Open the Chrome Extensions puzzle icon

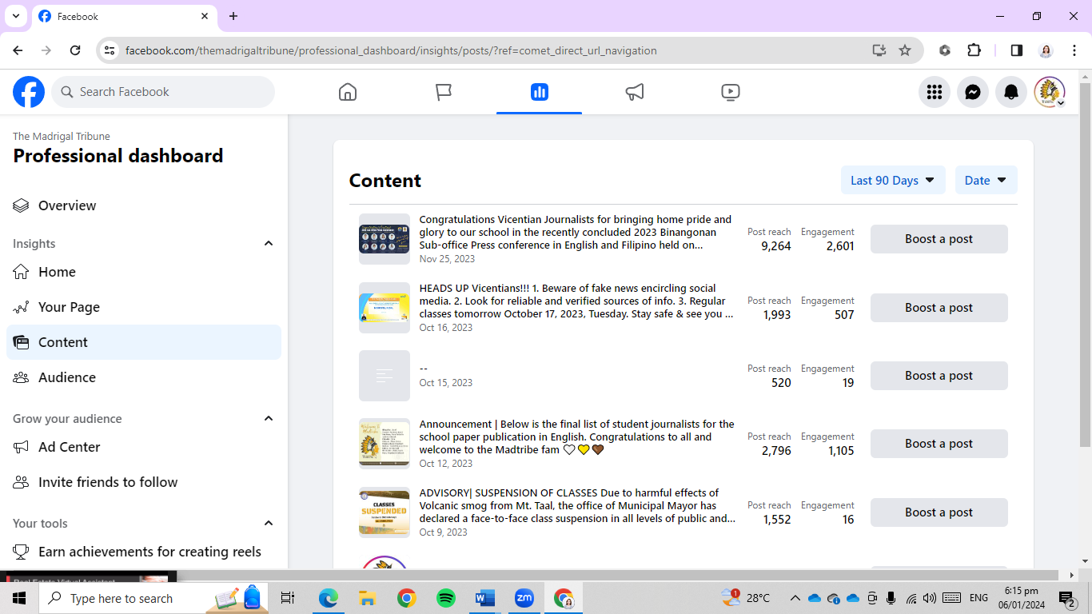[974, 50]
